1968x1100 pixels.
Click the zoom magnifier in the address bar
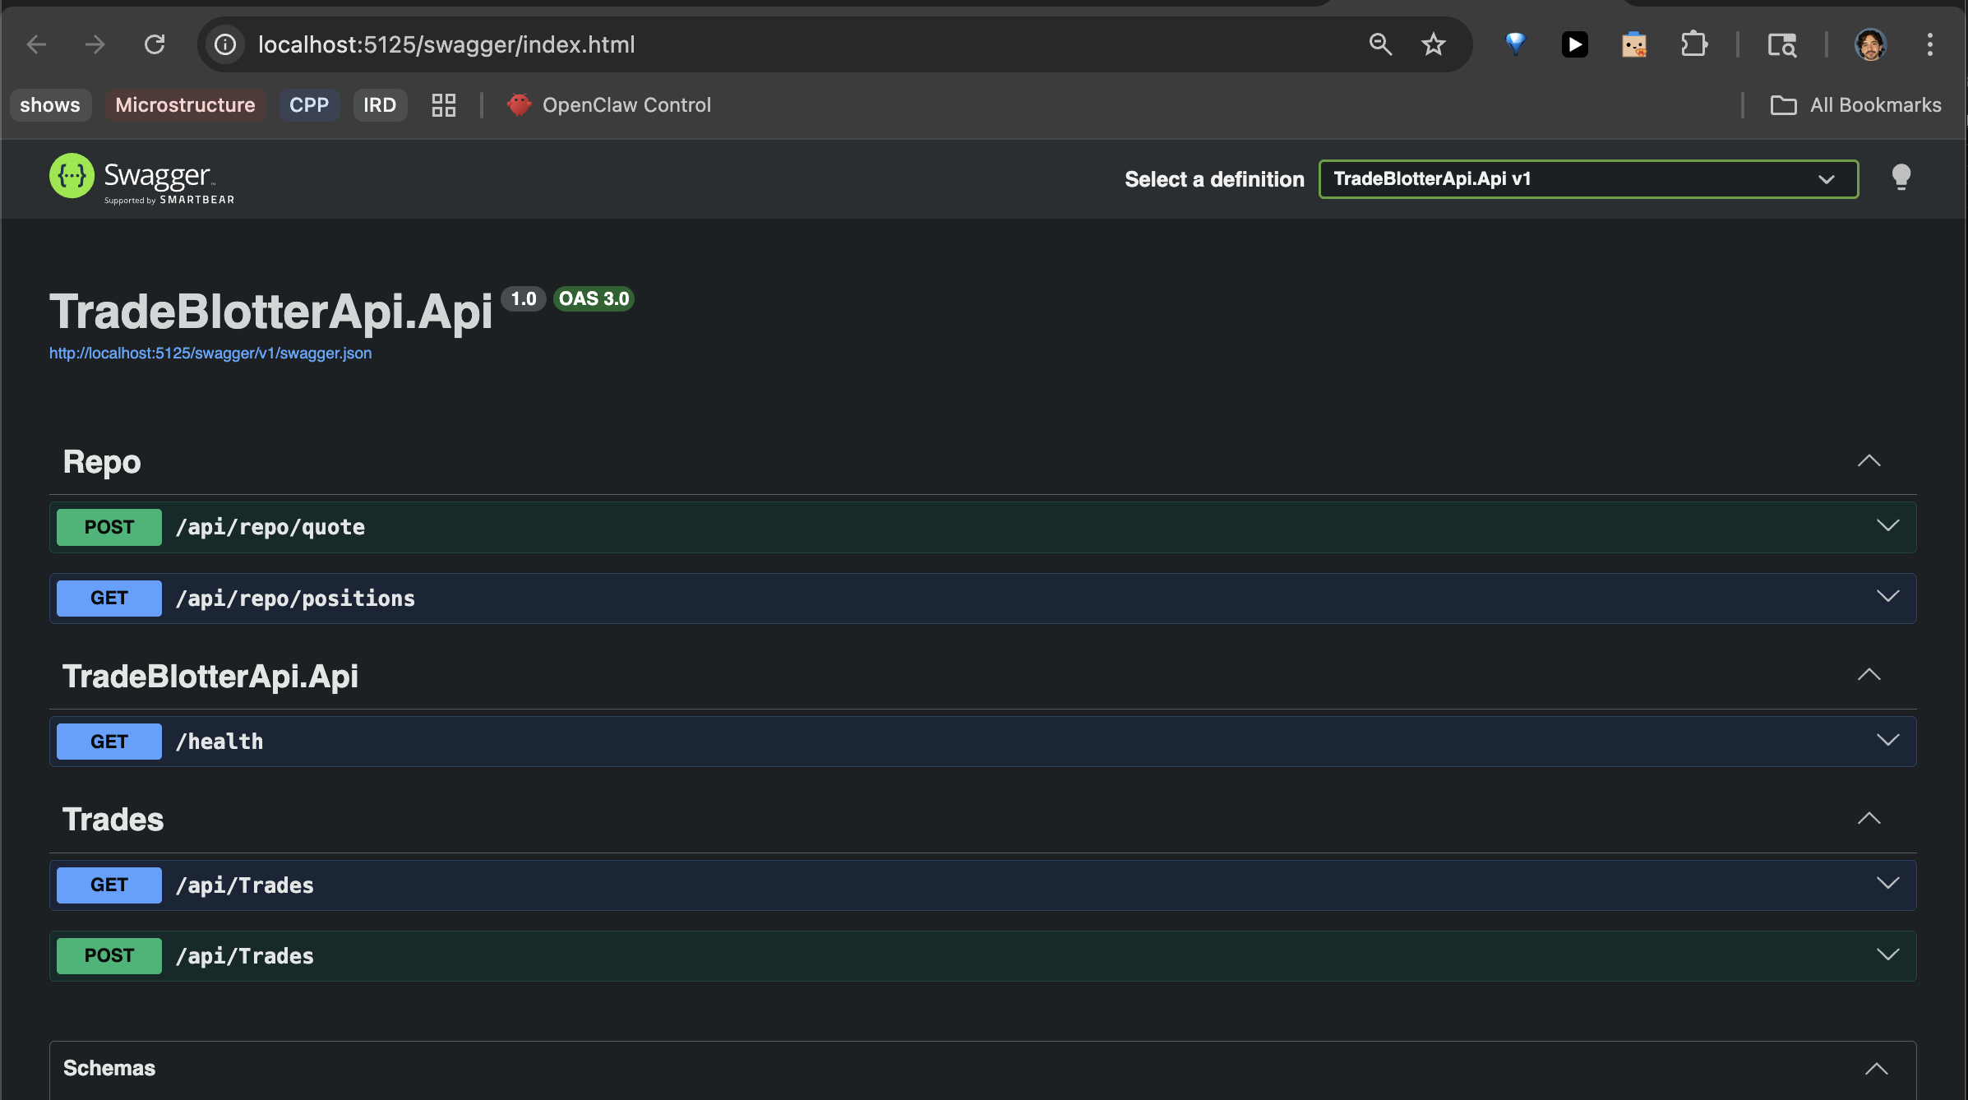click(1380, 44)
